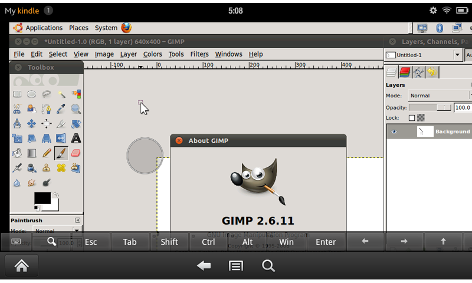The image size is (472, 283).
Task: Select the Smudge tool
Action: point(32,183)
